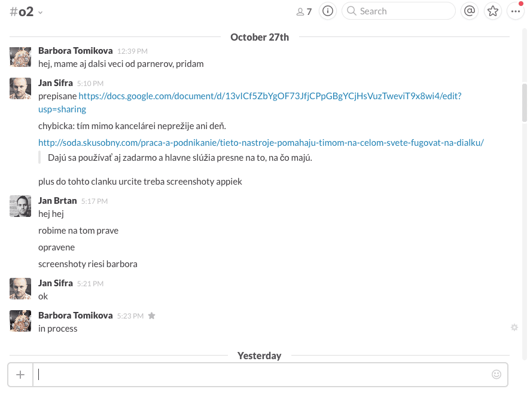Click Jan Brtan's username
530x395 pixels.
pos(57,201)
